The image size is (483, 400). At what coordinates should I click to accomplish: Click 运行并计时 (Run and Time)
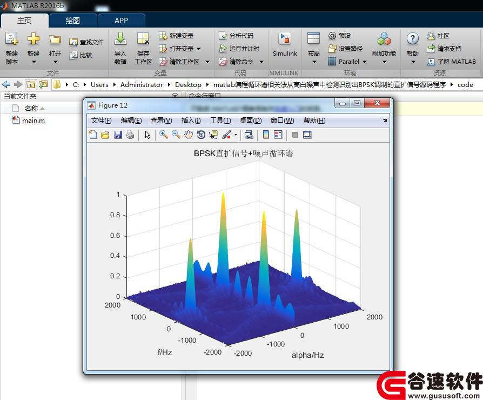(239, 49)
